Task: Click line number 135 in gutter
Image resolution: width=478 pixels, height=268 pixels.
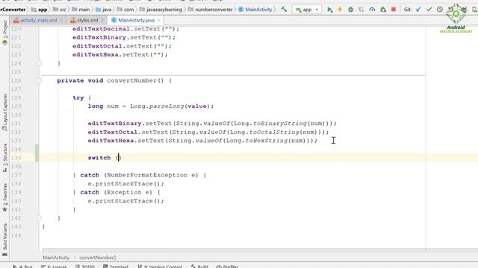Action: (16, 158)
